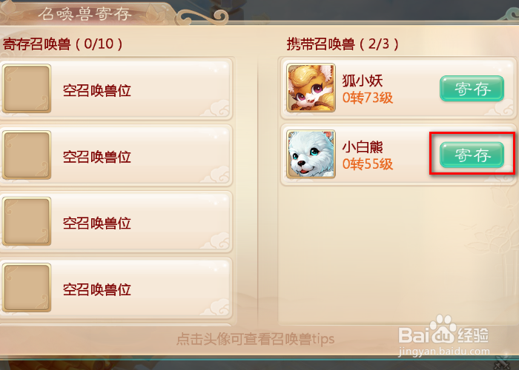Select the fourth empty storage slot icon

27,287
